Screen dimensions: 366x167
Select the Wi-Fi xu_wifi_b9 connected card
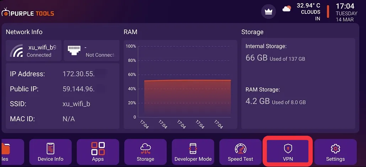34,51
